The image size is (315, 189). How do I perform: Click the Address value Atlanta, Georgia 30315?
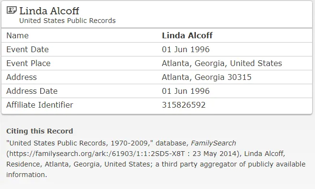pyautogui.click(x=207, y=77)
